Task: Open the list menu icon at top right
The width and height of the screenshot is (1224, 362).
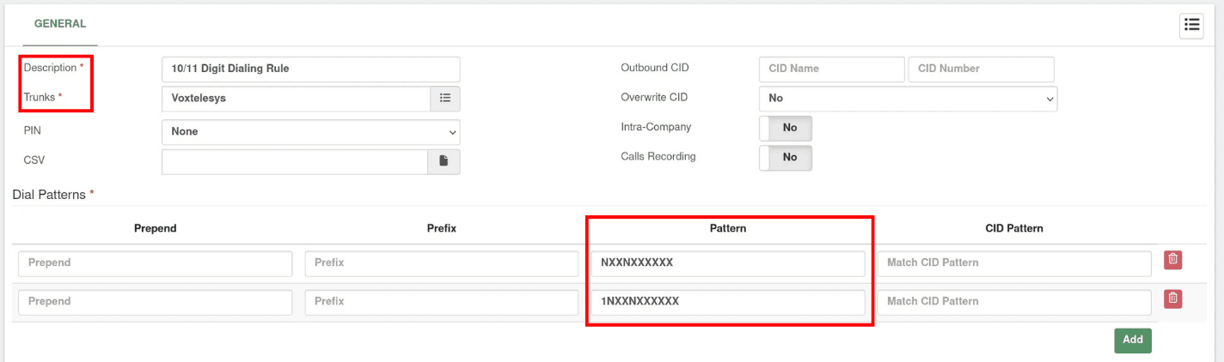Action: (1191, 26)
